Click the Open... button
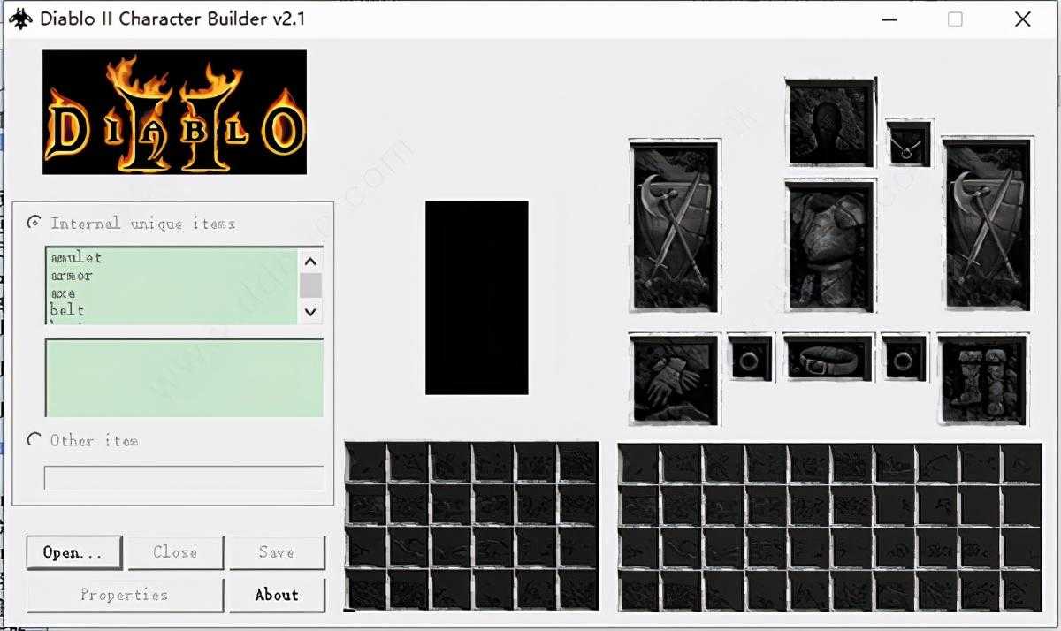Screen dimensions: 1061x631 pos(73,552)
